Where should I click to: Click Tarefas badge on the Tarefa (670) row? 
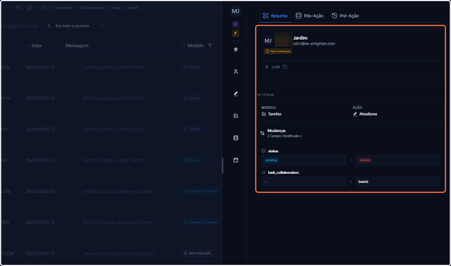191,98
